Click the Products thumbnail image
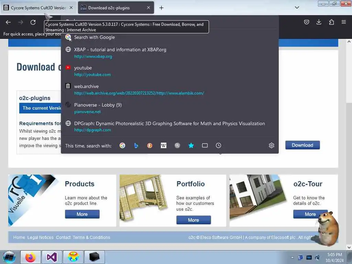 click(x=33, y=200)
